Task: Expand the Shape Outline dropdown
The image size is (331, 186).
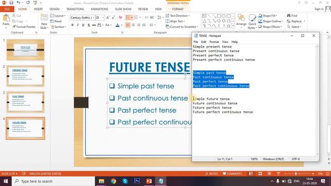Action: (x=270, y=21)
